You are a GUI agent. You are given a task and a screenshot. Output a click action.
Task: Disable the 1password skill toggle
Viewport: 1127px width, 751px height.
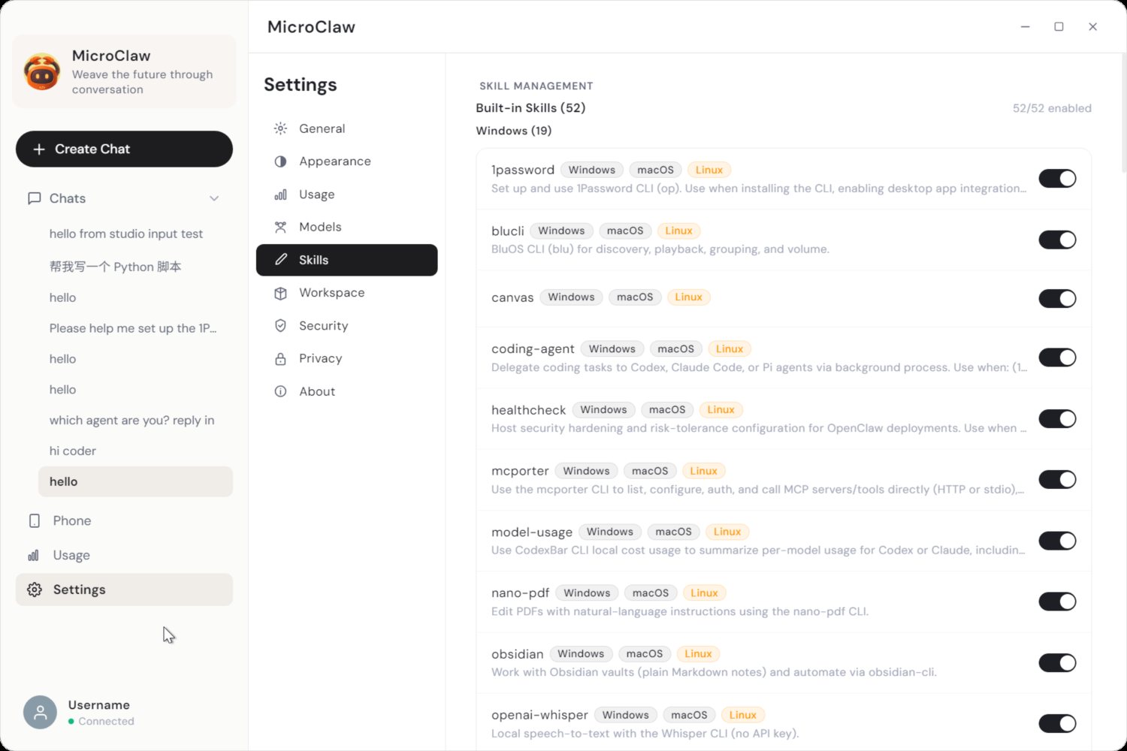1057,179
